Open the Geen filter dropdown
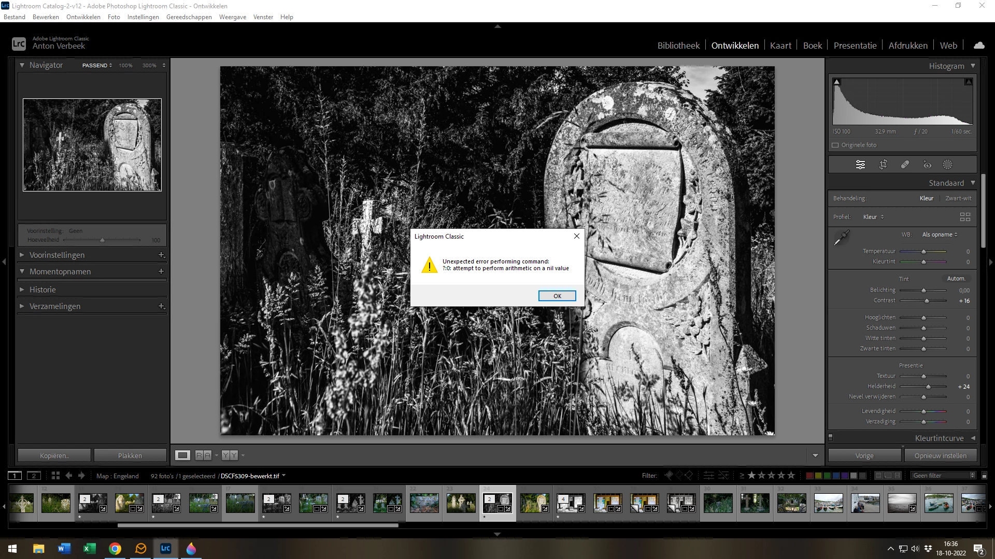Viewport: 995px width, 559px height. (943, 475)
